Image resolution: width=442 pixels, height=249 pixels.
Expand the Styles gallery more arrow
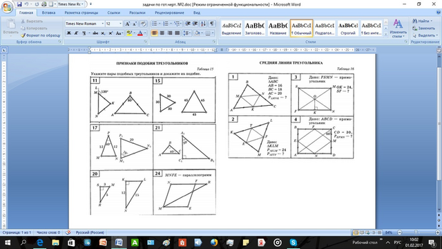(x=386, y=34)
